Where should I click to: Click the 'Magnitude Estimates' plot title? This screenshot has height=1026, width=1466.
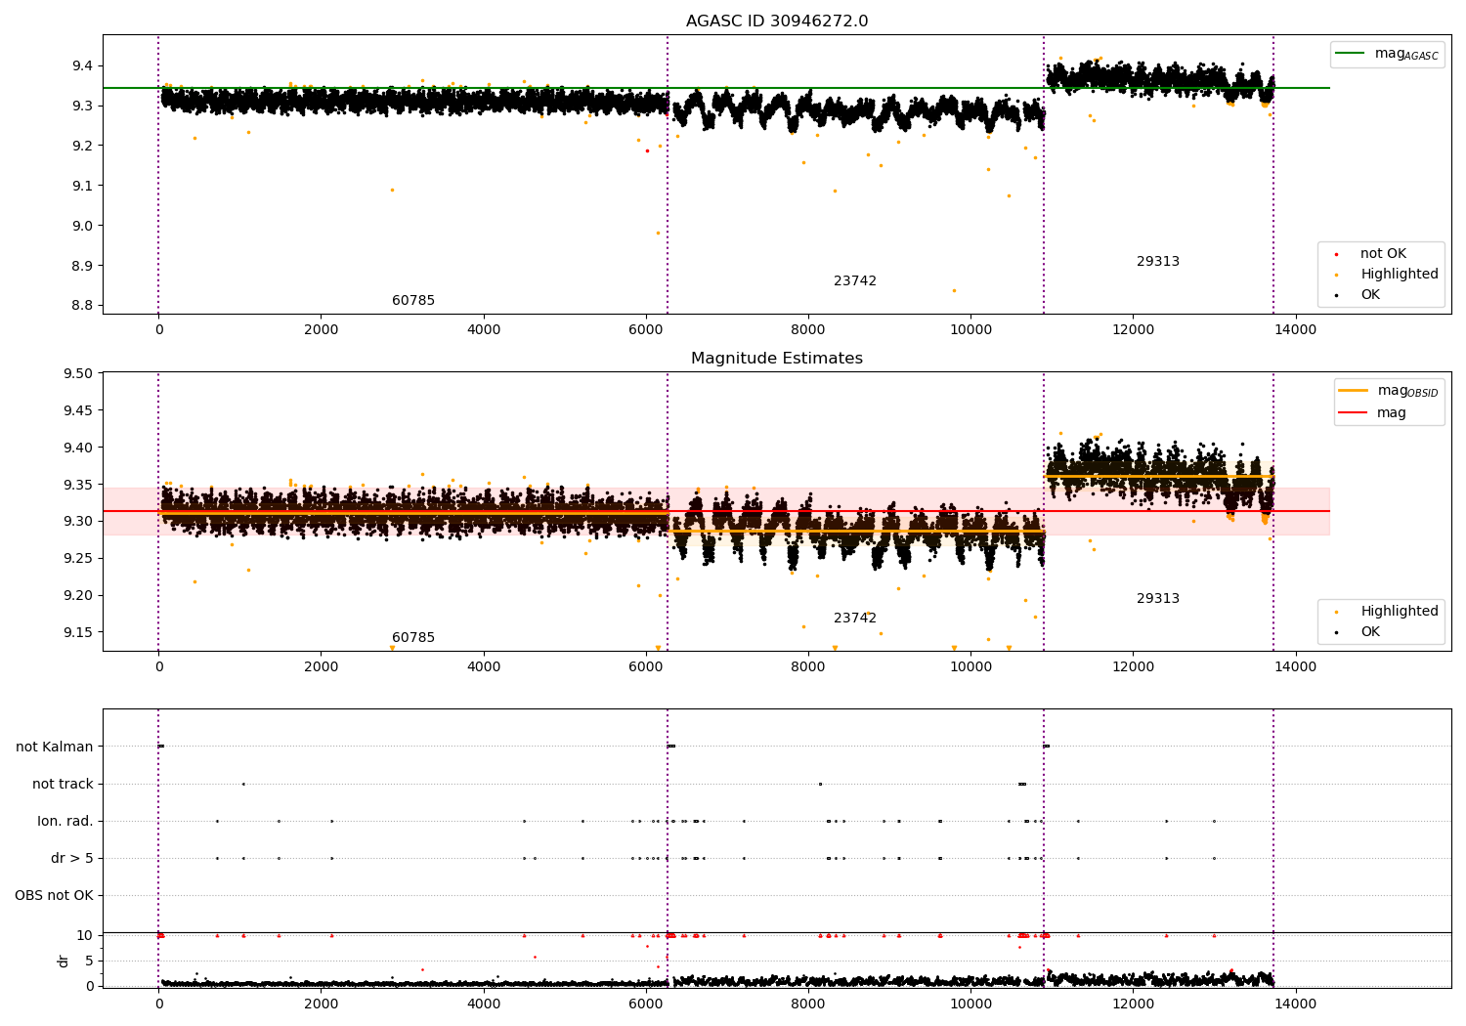point(777,359)
